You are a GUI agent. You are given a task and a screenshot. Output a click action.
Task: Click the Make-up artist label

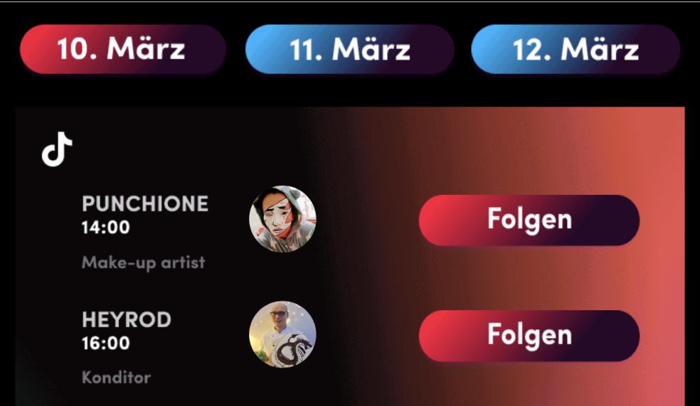pos(143,263)
